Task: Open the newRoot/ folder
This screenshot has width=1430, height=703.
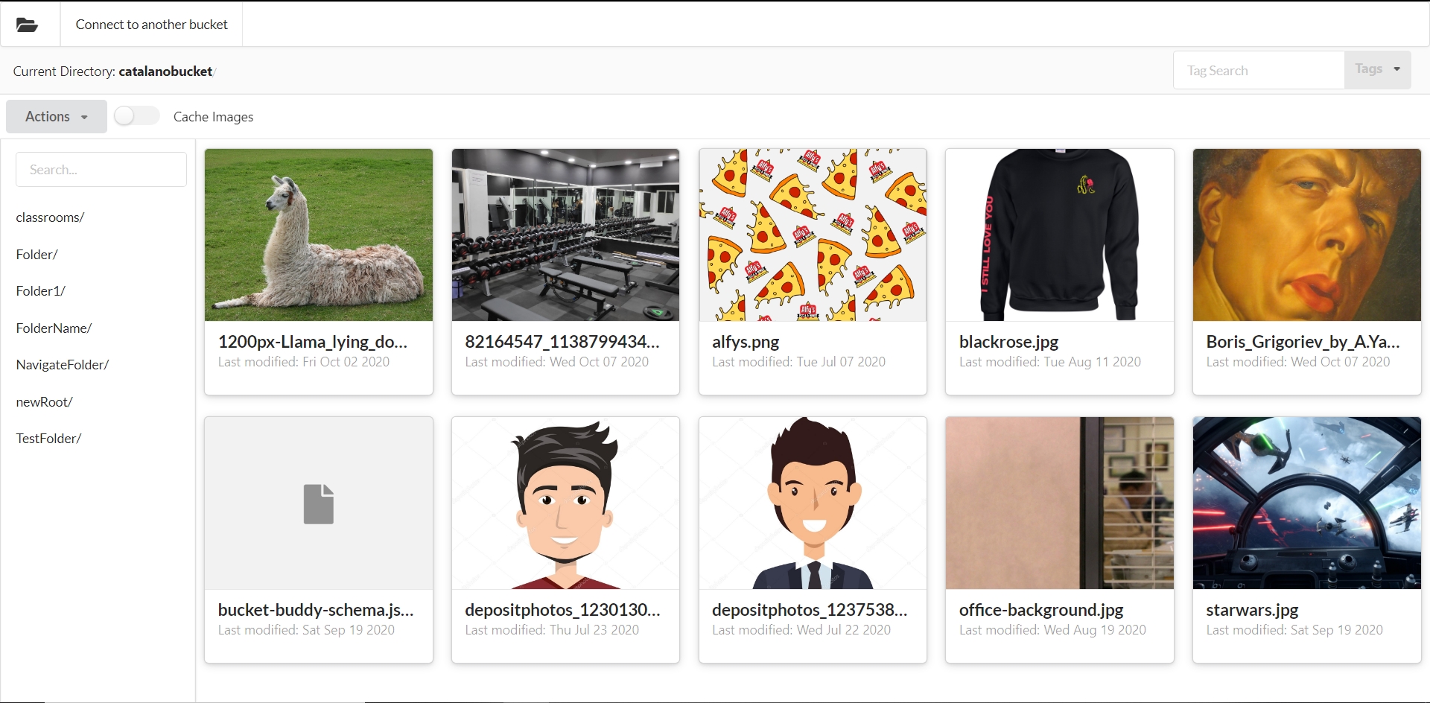Action: pyautogui.click(x=44, y=402)
